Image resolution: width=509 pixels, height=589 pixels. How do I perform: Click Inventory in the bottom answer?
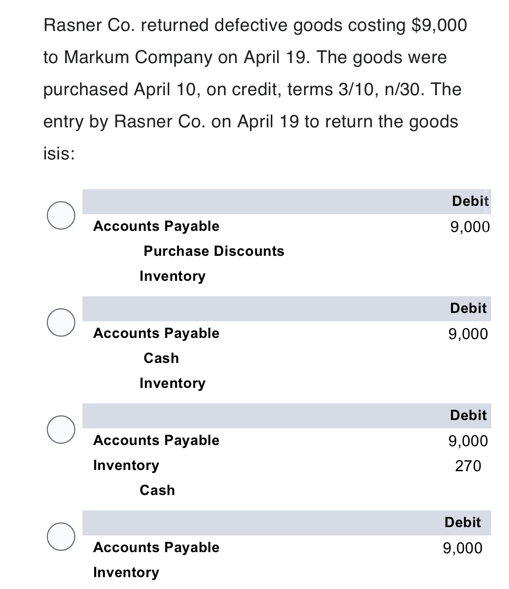tap(125, 572)
